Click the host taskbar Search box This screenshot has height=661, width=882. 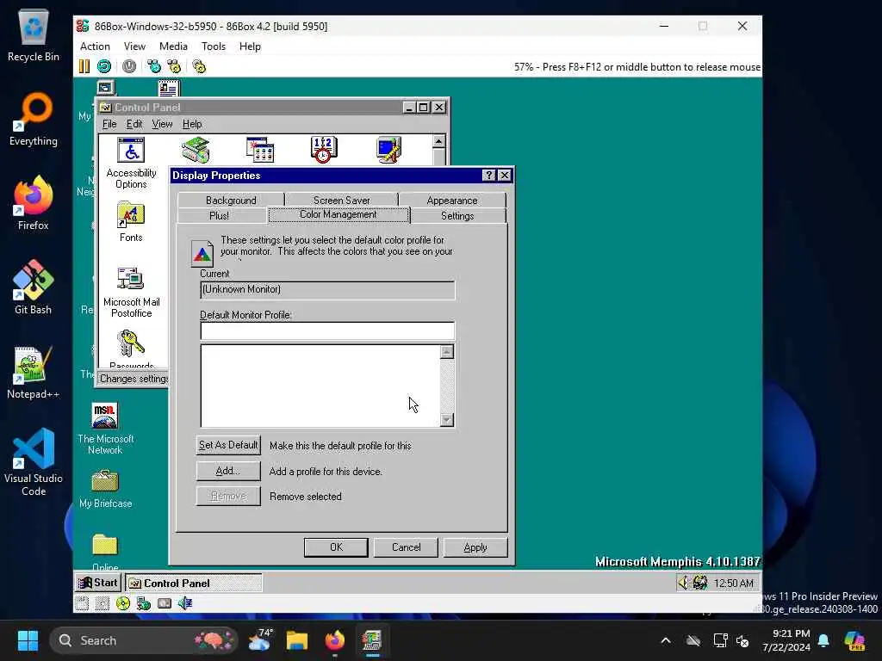[x=144, y=640]
